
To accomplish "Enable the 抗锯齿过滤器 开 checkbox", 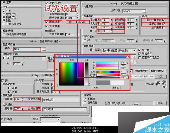I will pyautogui.click(x=4, y=58).
